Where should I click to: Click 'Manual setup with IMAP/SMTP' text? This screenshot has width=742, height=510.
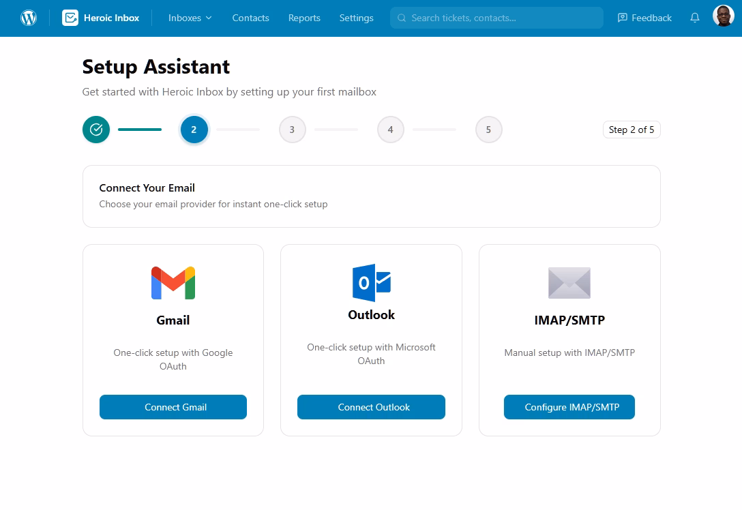coord(569,352)
